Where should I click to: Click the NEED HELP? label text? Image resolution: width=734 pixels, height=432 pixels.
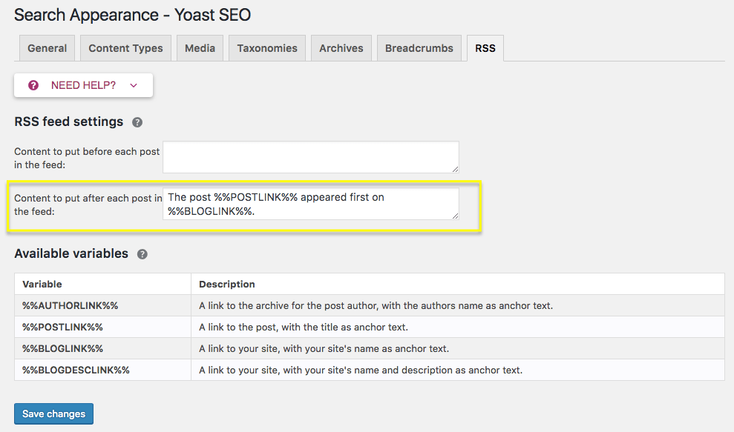(83, 85)
